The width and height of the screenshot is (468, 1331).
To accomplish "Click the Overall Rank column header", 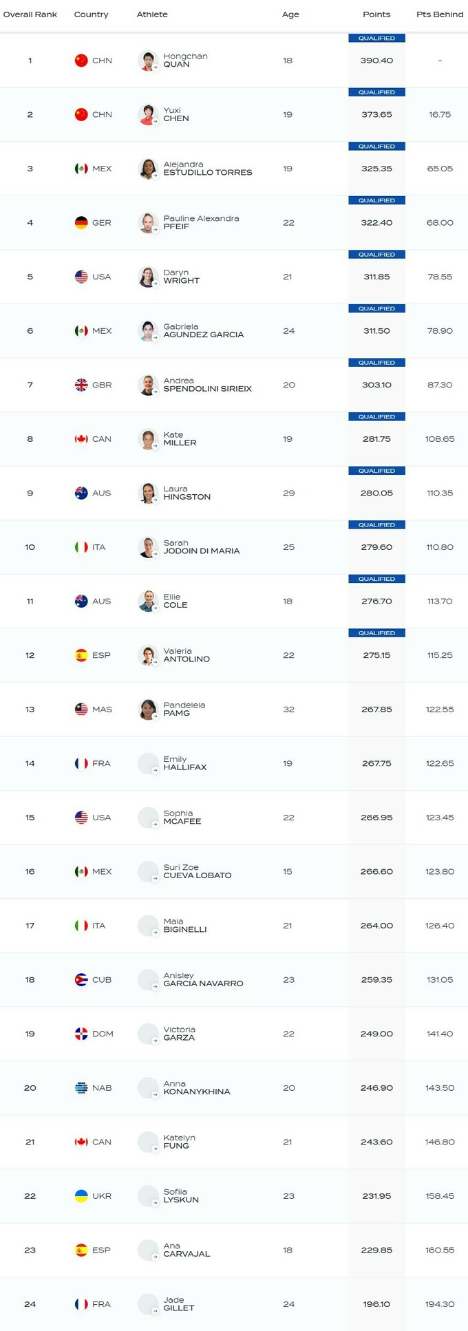I will [30, 14].
